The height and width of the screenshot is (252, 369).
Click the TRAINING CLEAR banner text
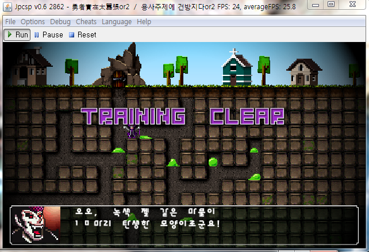click(183, 117)
